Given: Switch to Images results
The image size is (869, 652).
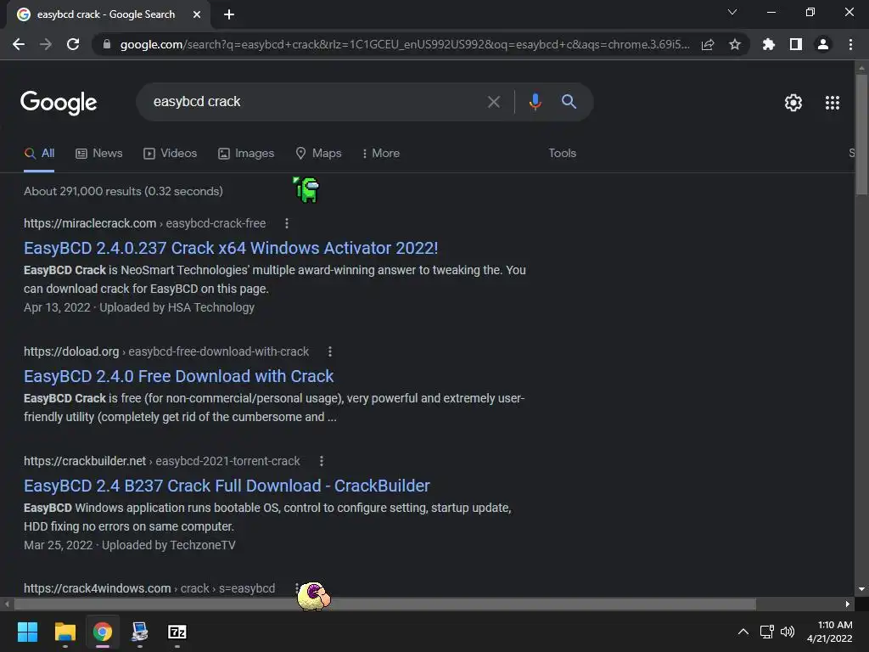Looking at the screenshot, I should (246, 153).
